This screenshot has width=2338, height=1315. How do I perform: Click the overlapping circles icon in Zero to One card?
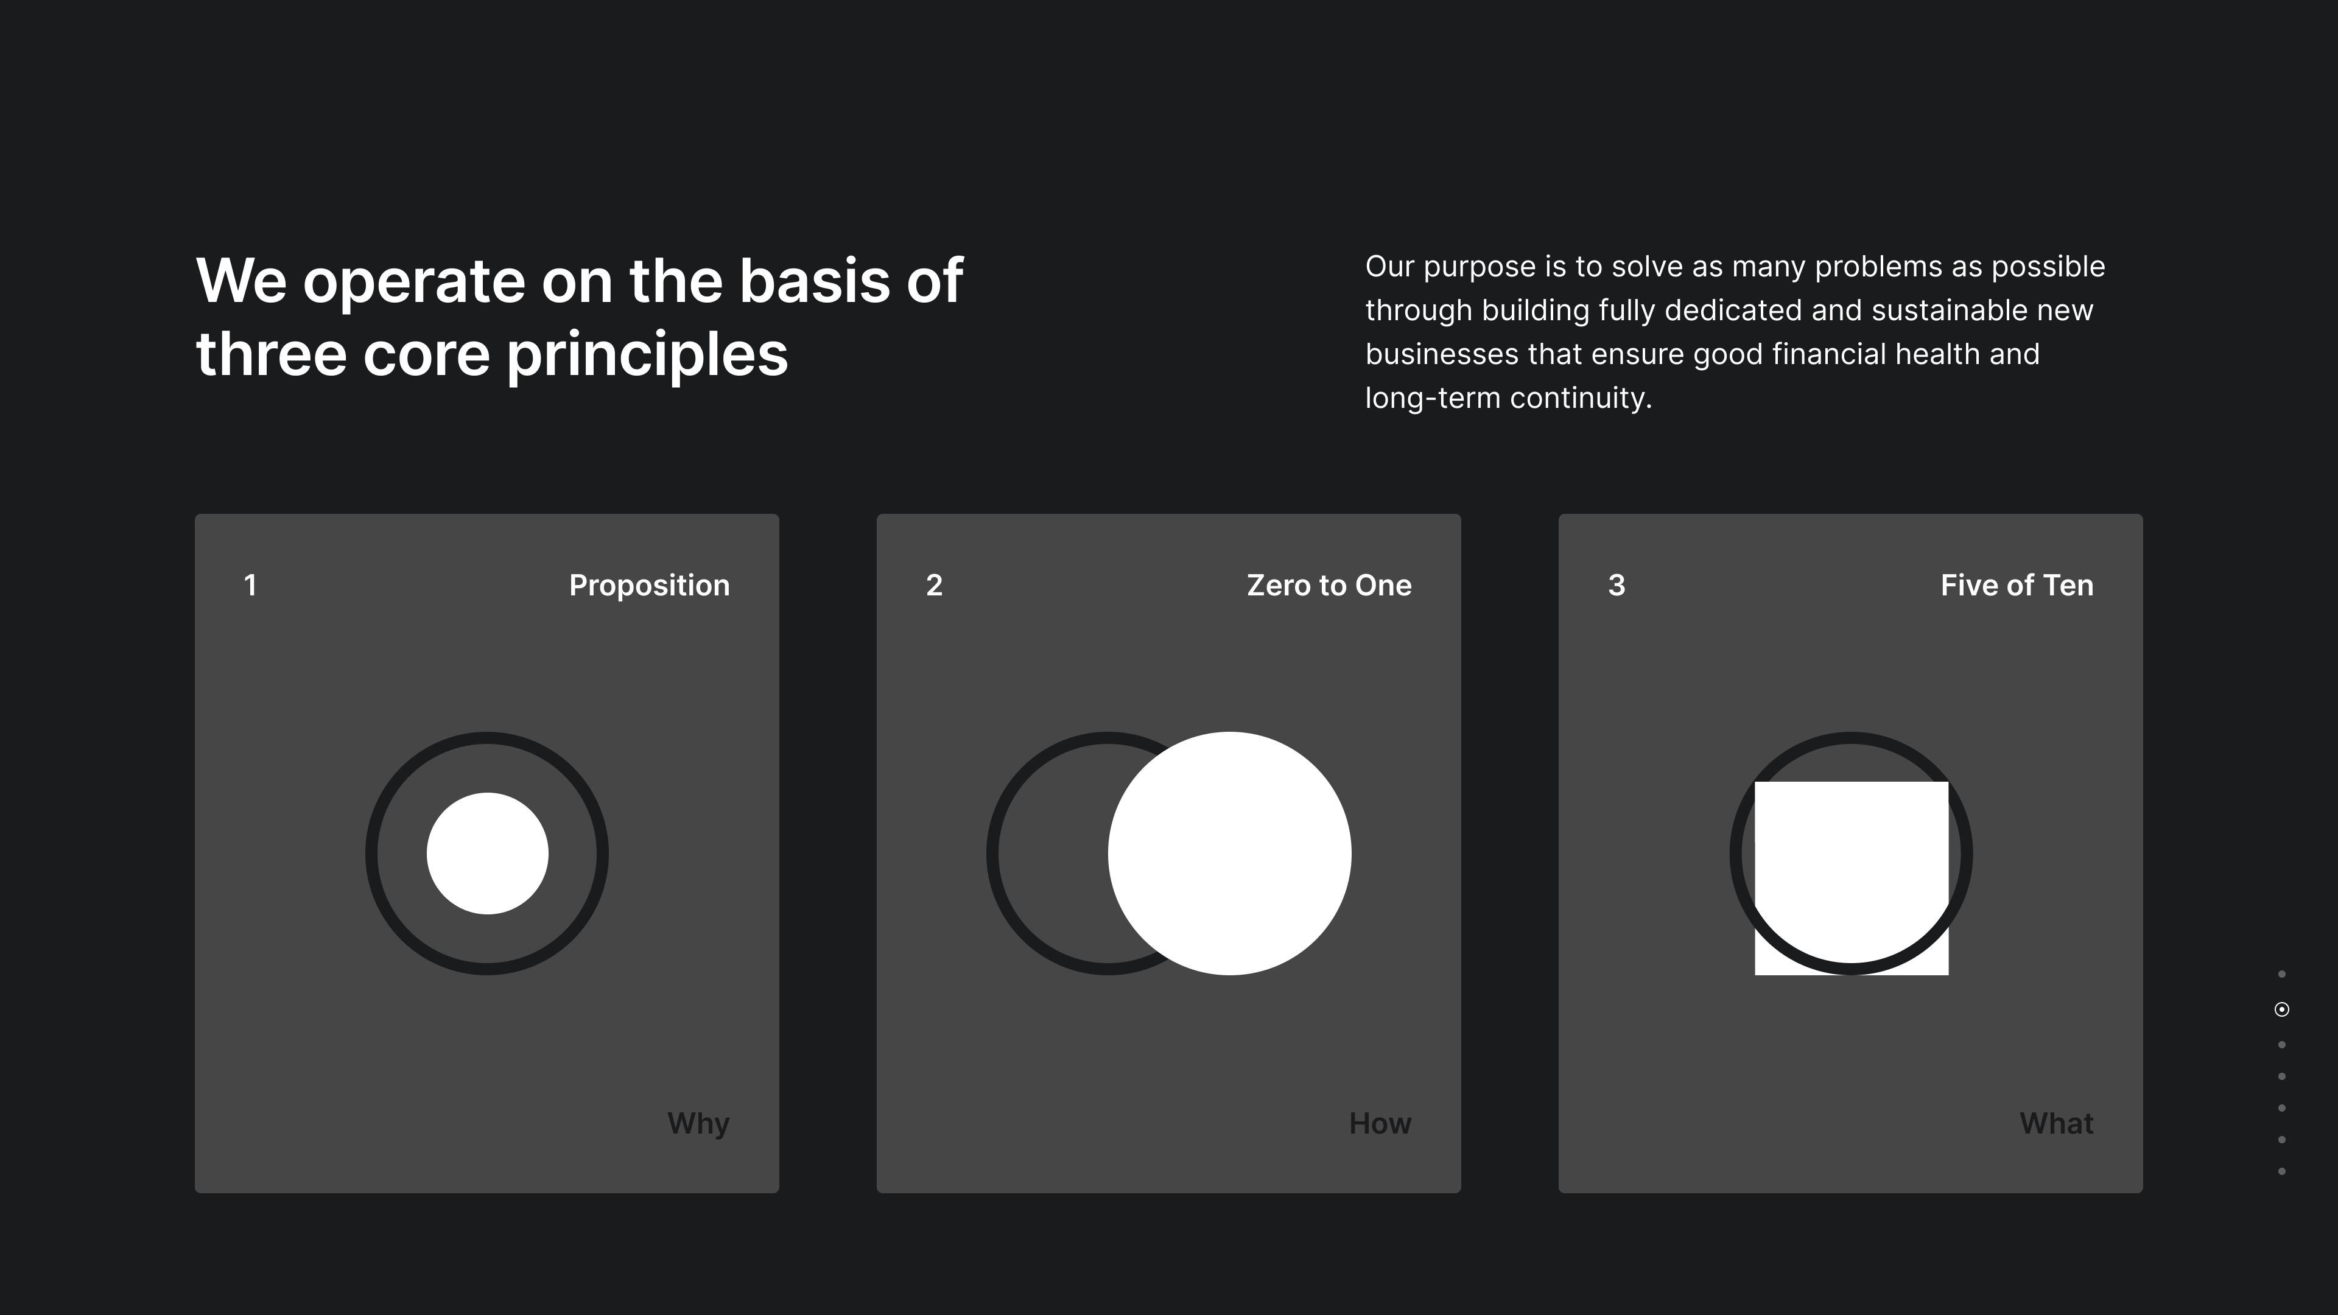coord(1169,853)
